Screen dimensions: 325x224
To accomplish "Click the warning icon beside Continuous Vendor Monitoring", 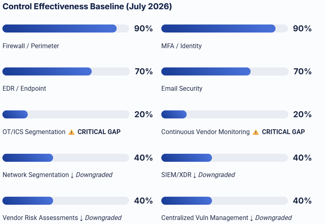I will tap(256, 132).
